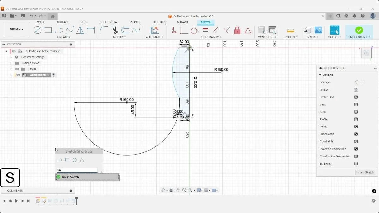Expand Document Settings in browser

(11, 57)
